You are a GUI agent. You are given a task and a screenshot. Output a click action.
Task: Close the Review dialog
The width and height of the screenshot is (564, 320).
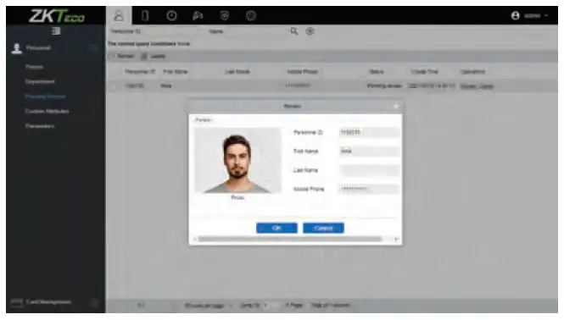click(x=396, y=106)
